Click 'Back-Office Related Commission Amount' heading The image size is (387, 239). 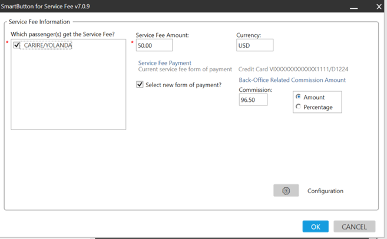[292, 80]
